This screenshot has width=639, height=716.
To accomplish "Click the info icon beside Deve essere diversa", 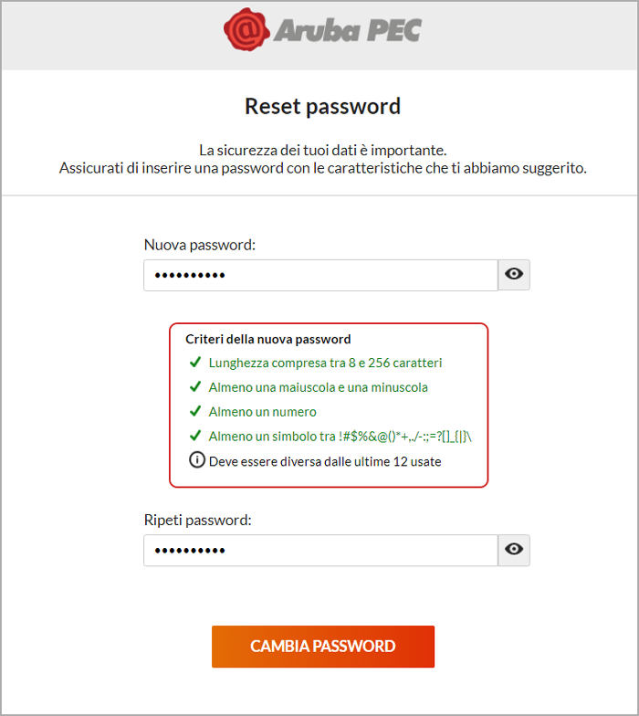I will [196, 460].
